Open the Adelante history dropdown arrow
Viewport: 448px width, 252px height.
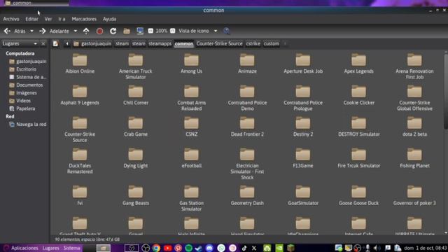pyautogui.click(x=76, y=31)
